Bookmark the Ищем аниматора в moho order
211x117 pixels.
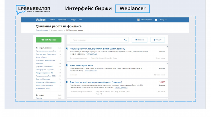pos(67,65)
